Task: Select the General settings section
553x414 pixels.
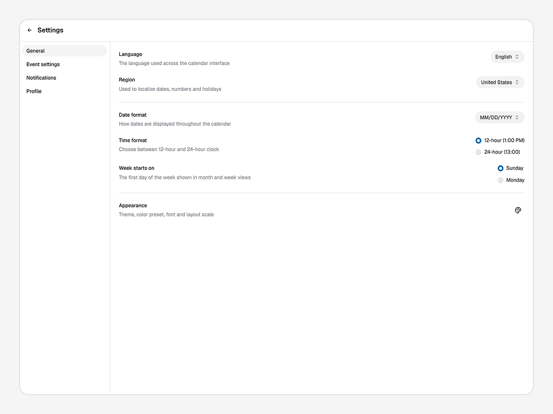Action: [x=64, y=51]
